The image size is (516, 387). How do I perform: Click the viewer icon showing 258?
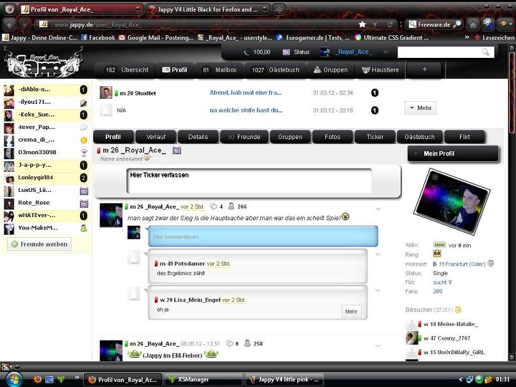point(247,343)
